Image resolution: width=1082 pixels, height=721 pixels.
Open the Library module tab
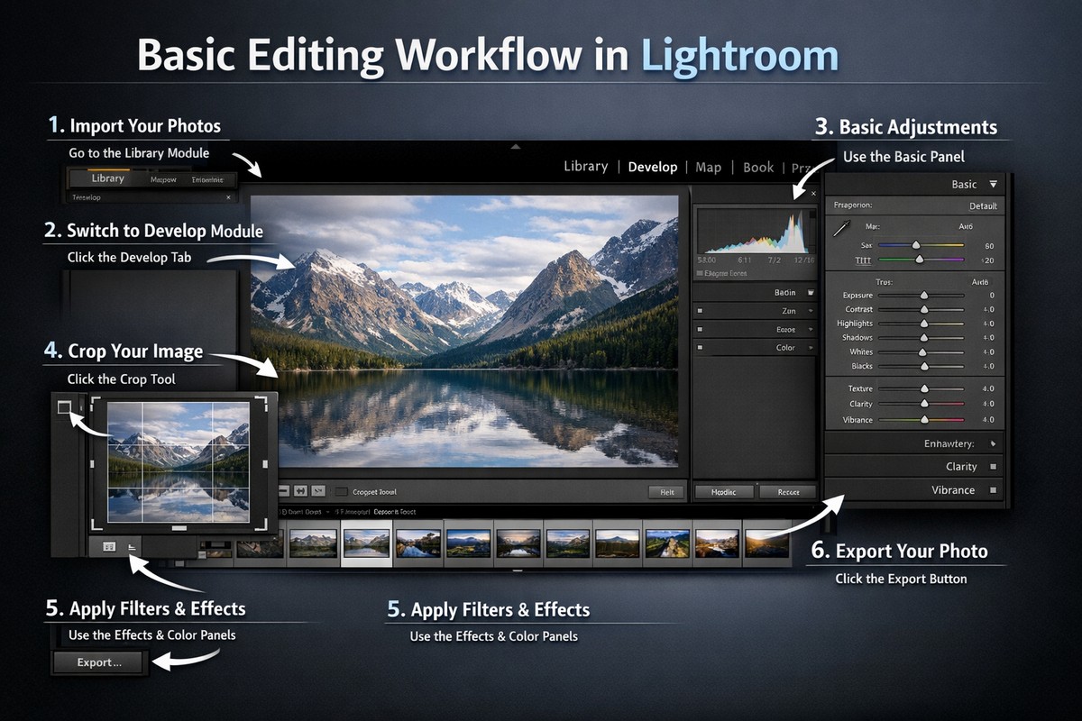[585, 167]
